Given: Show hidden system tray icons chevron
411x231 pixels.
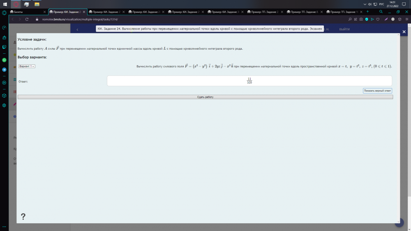Looking at the screenshot, I should pos(365,4).
